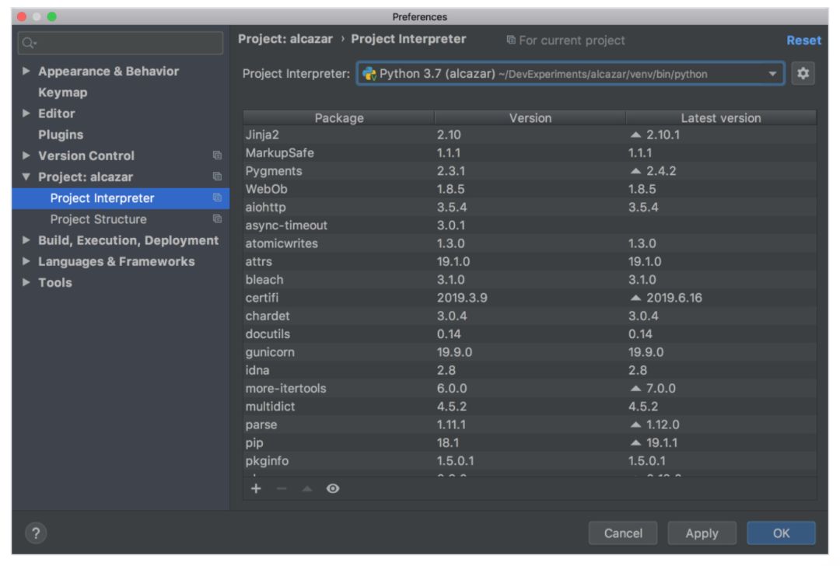Screen dimensions: 840x566
Task: Click the Latest version column header
Action: (x=720, y=118)
